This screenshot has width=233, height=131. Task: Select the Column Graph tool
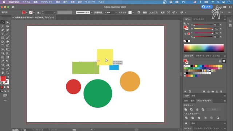coord(8,65)
